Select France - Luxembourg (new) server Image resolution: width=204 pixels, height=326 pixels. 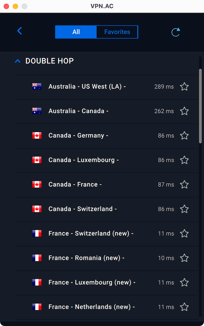[x=92, y=283]
